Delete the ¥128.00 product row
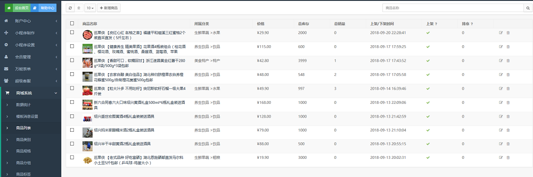This screenshot has height=177, width=533. 508,117
